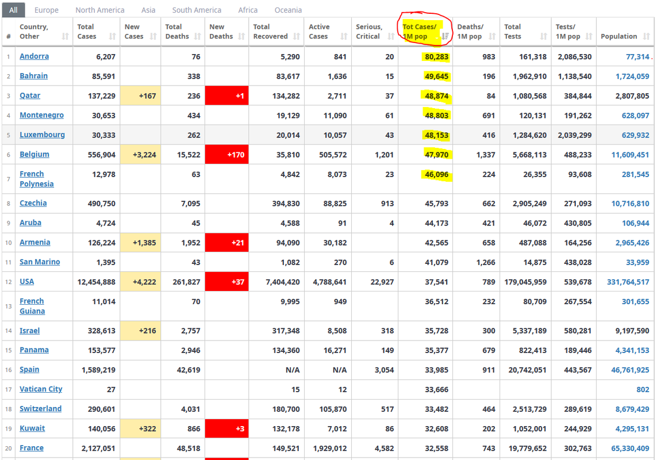Open the USA country link
The width and height of the screenshot is (657, 460).
[x=27, y=282]
